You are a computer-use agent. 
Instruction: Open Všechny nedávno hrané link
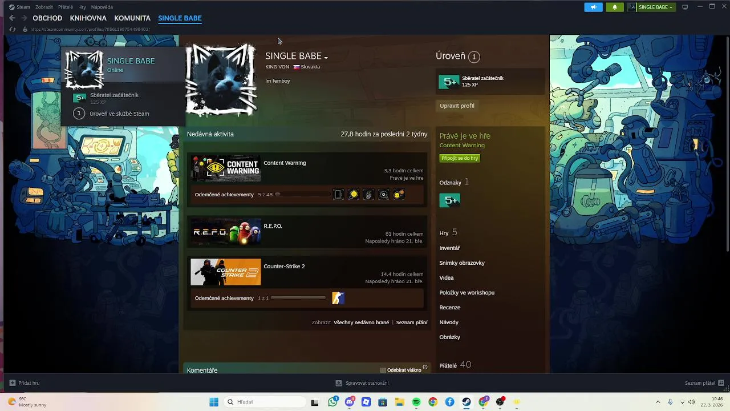361,323
